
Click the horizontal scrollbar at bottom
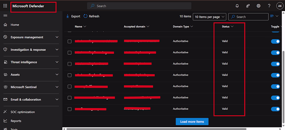tap(156, 129)
